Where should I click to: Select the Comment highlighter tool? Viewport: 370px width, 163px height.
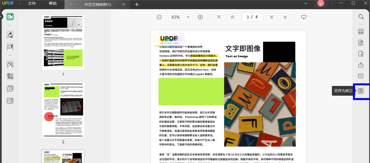point(10,34)
